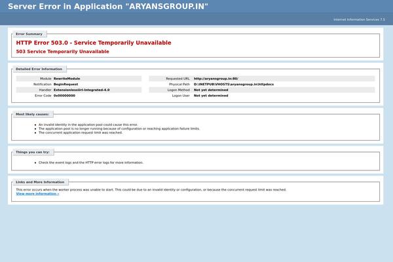This screenshot has height=262, width=393.
Task: Click the 'Notification' field label
Action: [43, 84]
